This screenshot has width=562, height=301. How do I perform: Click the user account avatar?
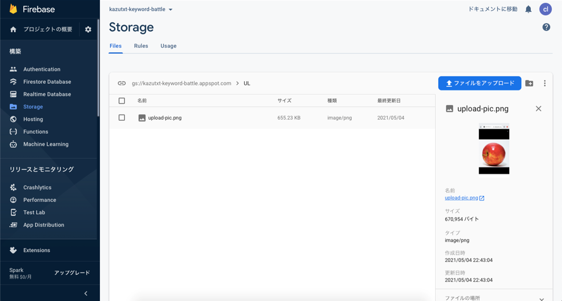(545, 9)
